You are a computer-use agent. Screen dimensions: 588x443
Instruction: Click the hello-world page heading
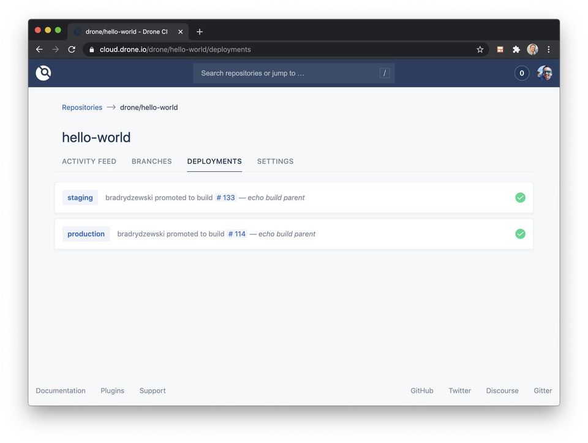click(96, 138)
